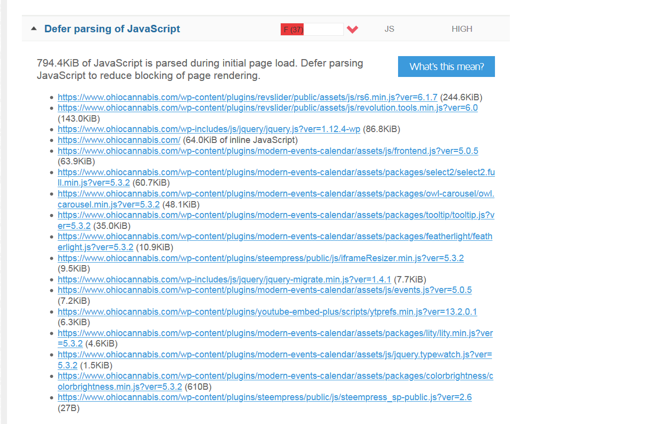Click the 794.4KiB of JavaScript summary text
This screenshot has height=424, width=652.
coord(200,70)
